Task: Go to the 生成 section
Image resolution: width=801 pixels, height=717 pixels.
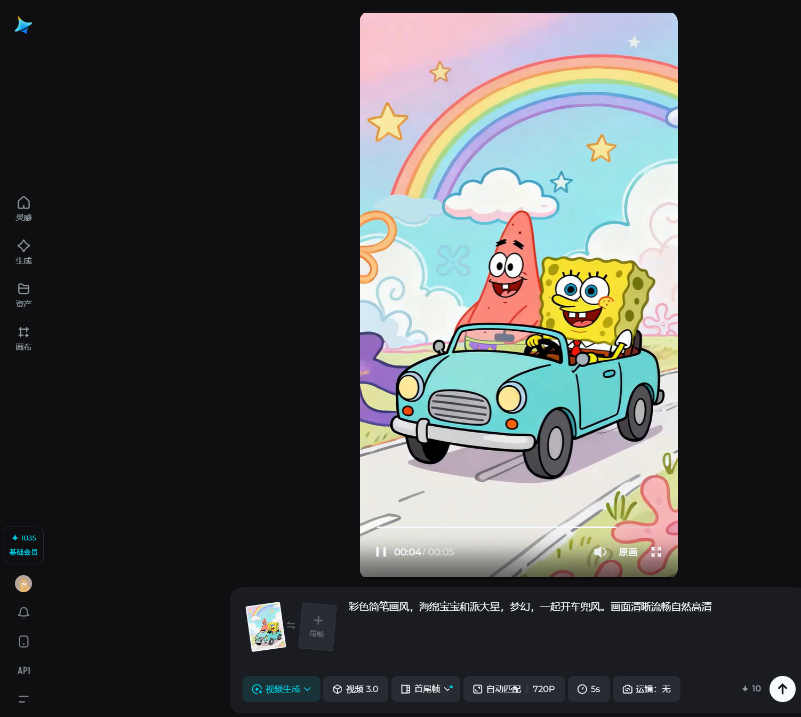Action: 23,252
